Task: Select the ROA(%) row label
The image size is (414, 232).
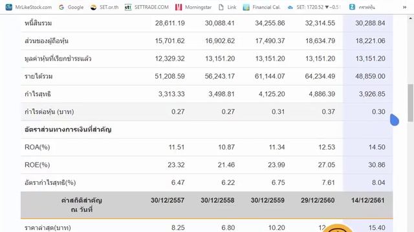Action: 38,147
